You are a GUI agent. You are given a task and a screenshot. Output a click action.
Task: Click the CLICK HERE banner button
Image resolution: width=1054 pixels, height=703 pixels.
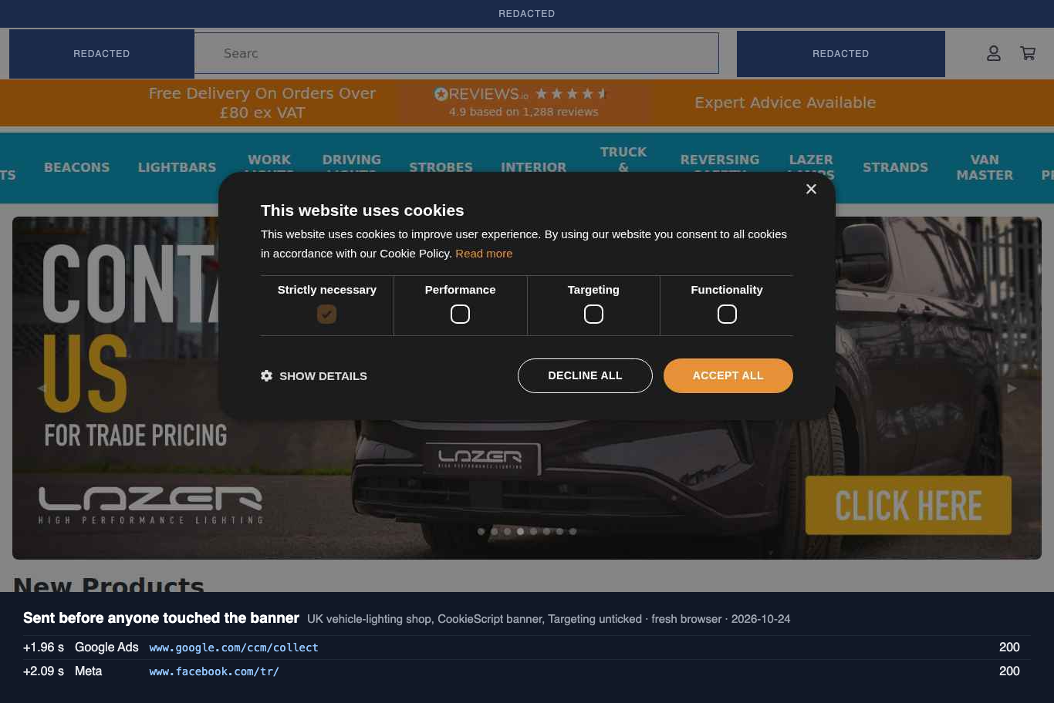[x=908, y=506]
